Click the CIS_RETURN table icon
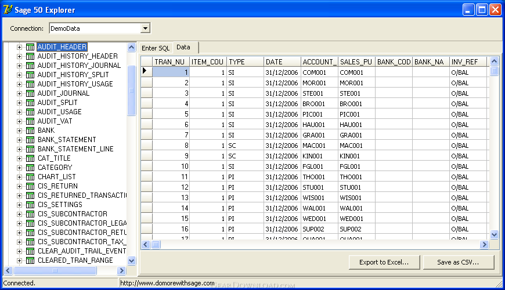This screenshot has height=290, width=505. [30, 186]
